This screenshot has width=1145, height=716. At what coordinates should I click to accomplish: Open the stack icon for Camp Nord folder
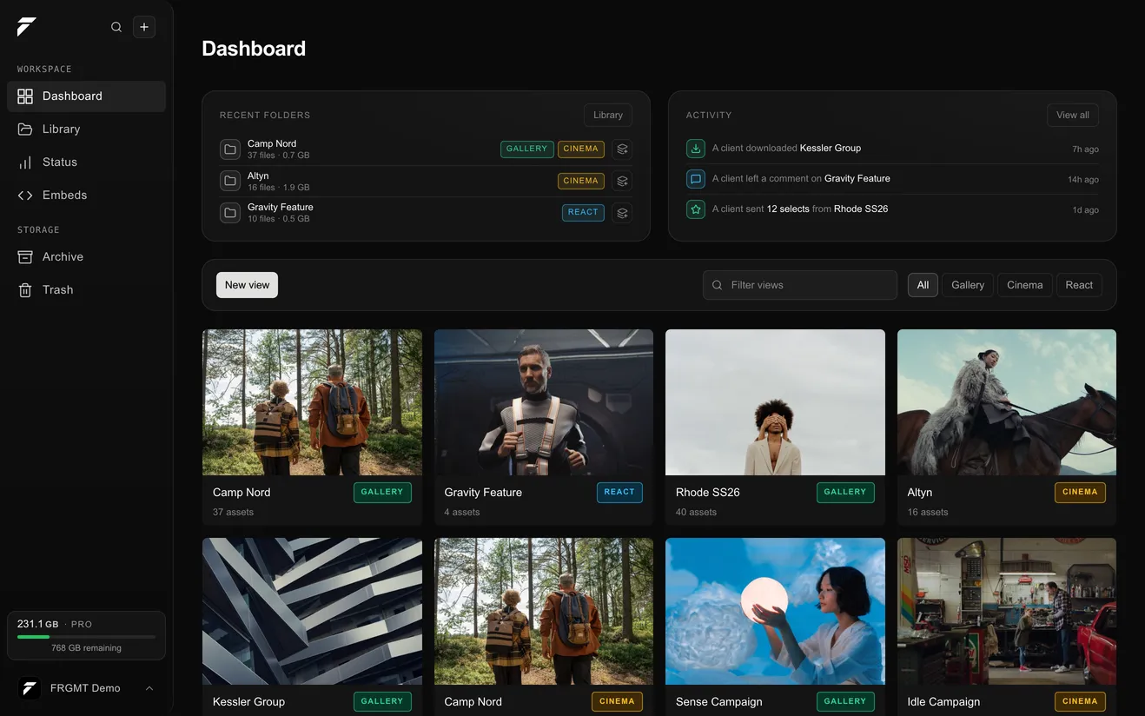(622, 149)
